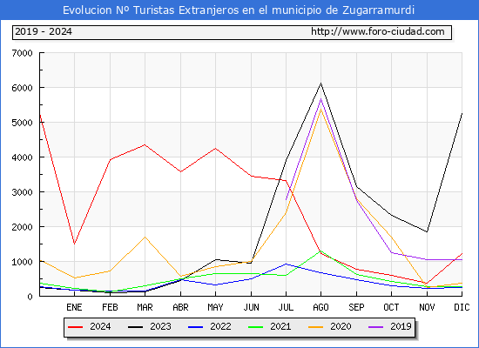Screen dimensions: 479x348
Task: Click the orange 2020 legend color line
Action: (315, 327)
